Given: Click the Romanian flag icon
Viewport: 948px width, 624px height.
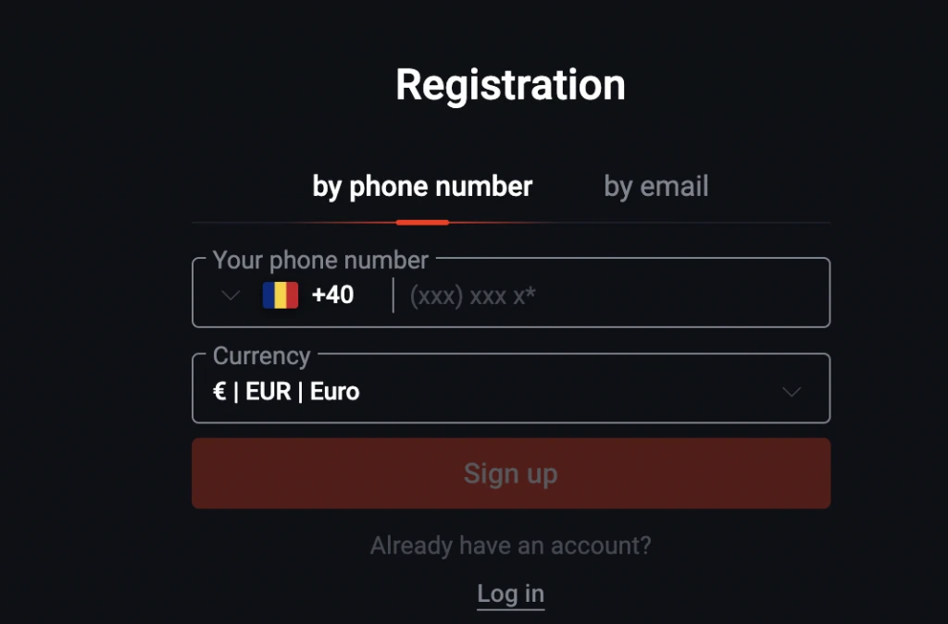Looking at the screenshot, I should tap(281, 296).
